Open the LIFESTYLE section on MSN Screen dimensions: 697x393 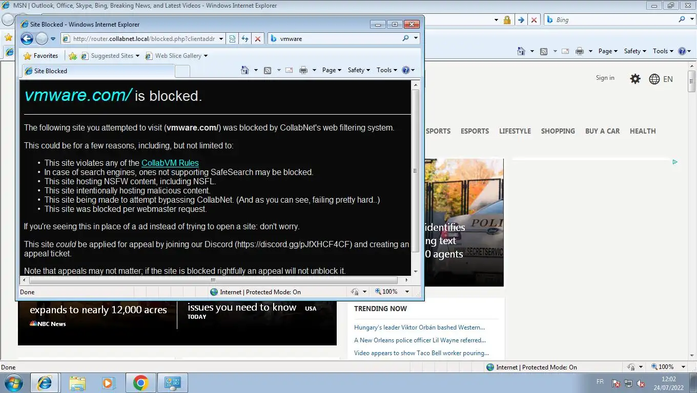point(515,131)
